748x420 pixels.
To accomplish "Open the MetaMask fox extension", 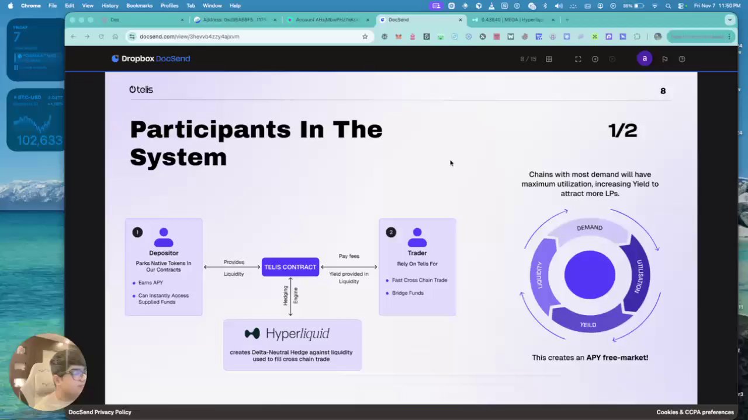I will point(399,36).
